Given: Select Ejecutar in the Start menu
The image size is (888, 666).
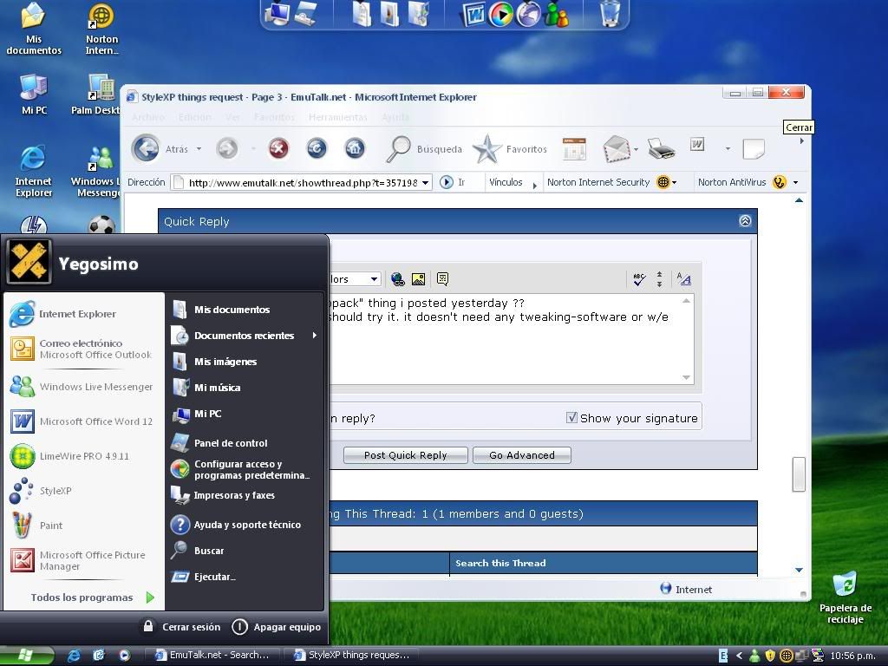Looking at the screenshot, I should point(204,577).
